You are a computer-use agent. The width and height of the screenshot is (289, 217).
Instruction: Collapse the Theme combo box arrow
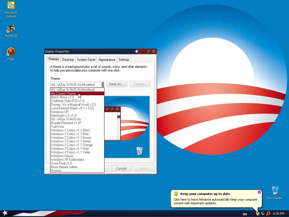tap(103, 84)
